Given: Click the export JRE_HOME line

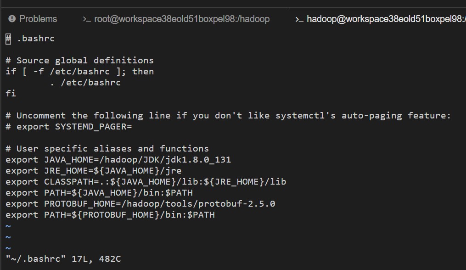Looking at the screenshot, I should pos(94,171).
